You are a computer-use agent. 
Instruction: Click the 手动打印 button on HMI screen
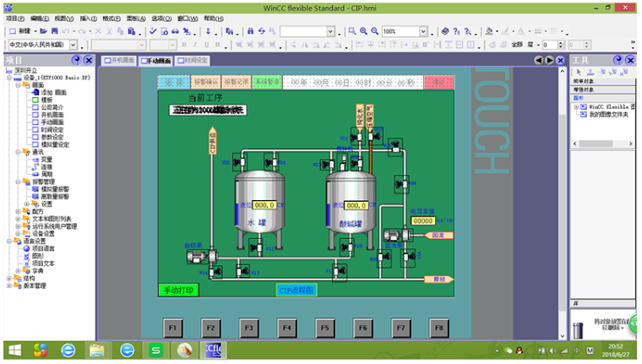tap(178, 291)
